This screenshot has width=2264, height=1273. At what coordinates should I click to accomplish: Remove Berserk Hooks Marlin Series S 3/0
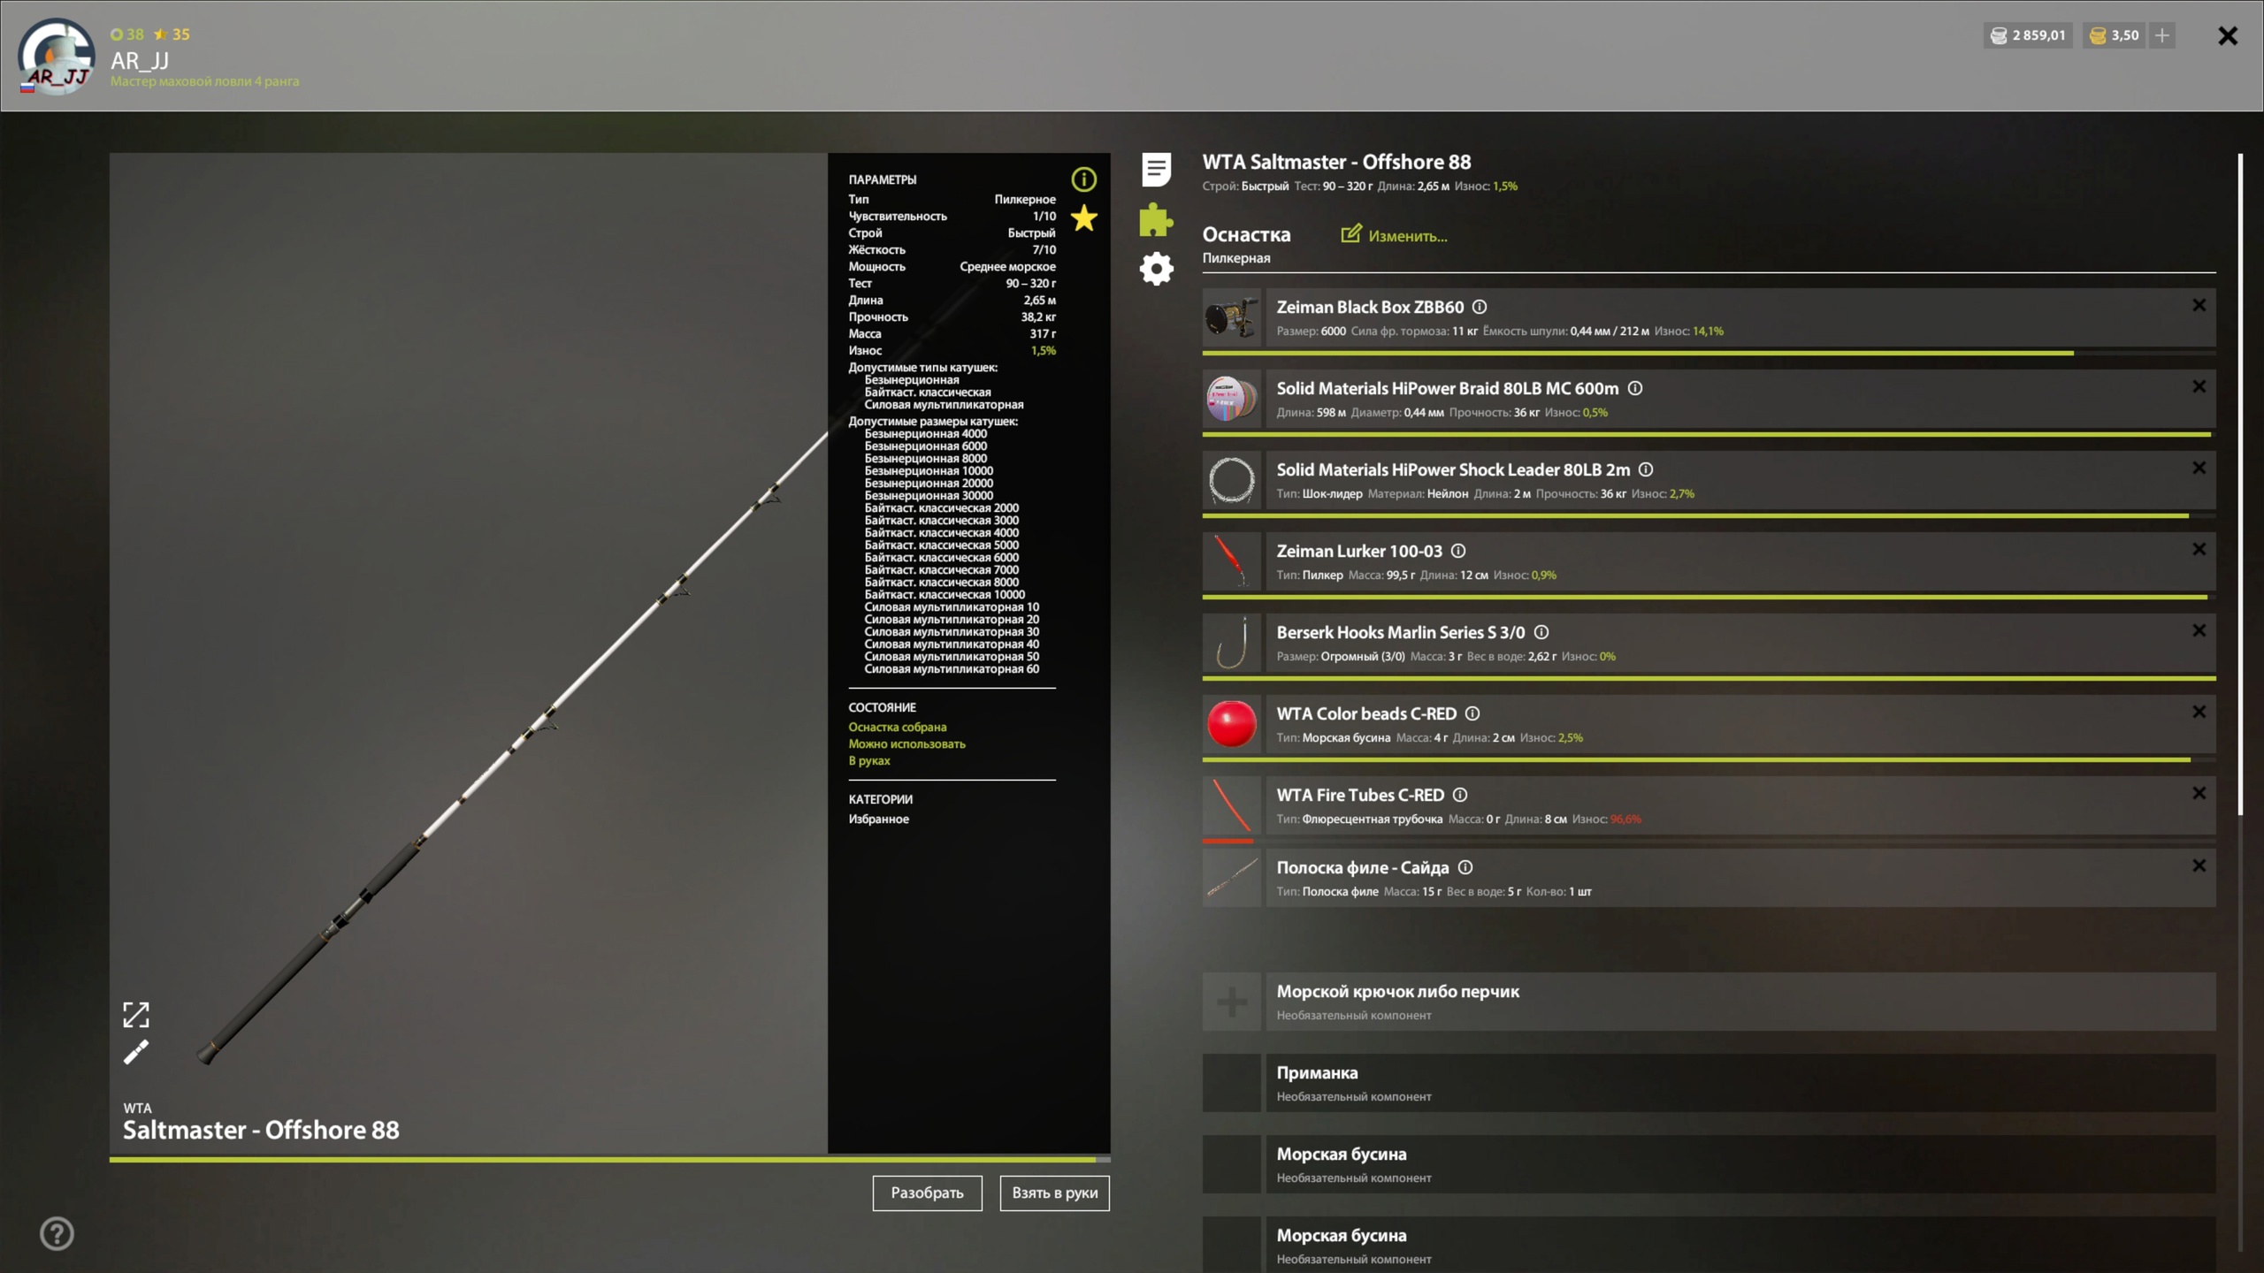2199,630
